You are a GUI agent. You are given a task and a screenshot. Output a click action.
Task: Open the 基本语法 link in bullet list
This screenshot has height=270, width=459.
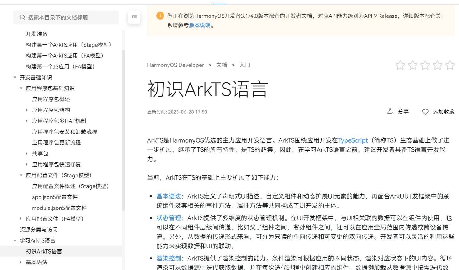pos(169,196)
